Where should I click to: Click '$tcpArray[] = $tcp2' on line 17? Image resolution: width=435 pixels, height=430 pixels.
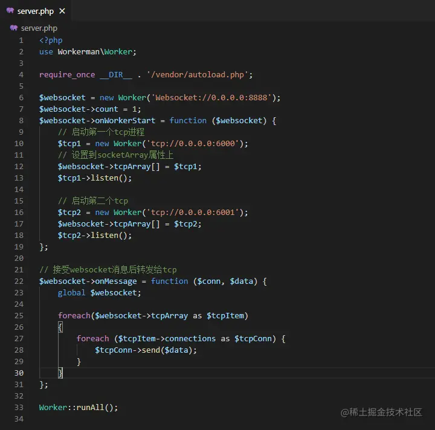pos(157,224)
